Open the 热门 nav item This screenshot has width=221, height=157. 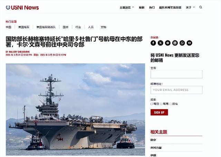click(x=152, y=8)
